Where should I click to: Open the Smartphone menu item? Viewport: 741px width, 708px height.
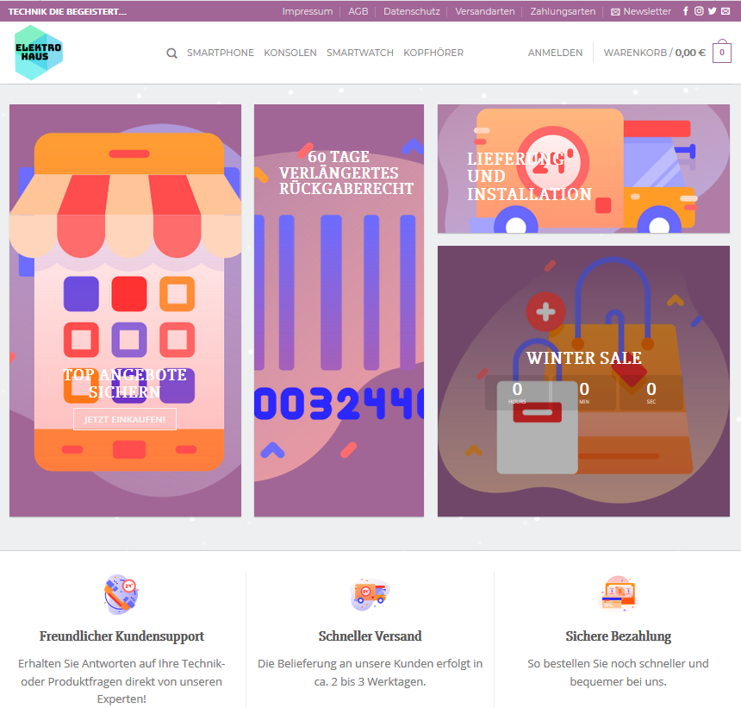pyautogui.click(x=221, y=53)
